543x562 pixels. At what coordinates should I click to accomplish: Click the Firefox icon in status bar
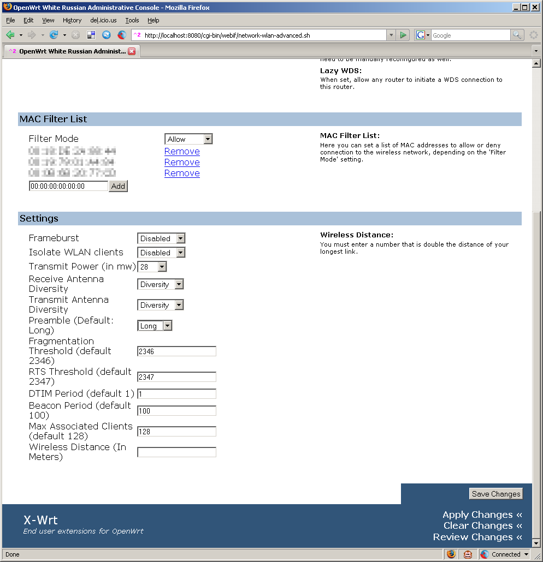(x=451, y=554)
